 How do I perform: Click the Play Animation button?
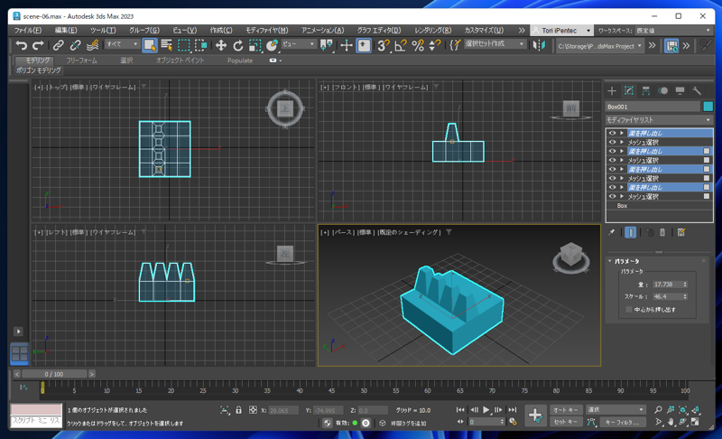click(486, 409)
